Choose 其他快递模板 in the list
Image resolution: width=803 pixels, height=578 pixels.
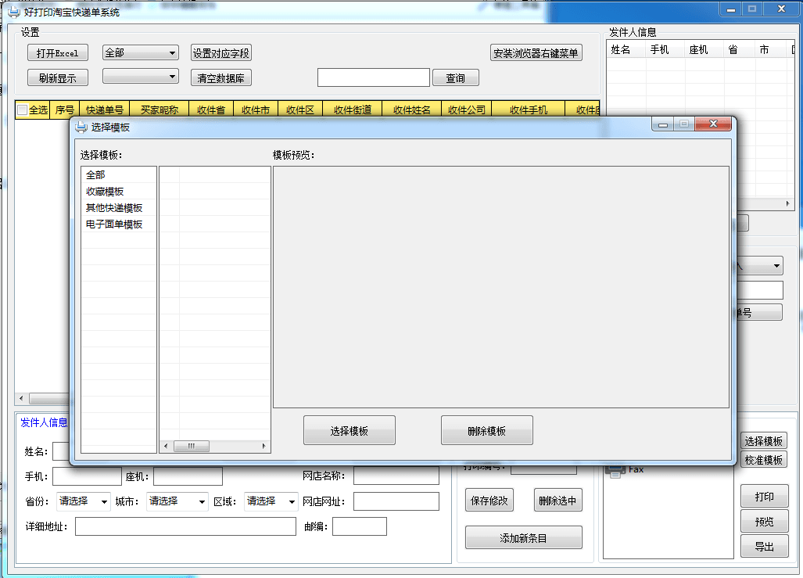coord(114,208)
